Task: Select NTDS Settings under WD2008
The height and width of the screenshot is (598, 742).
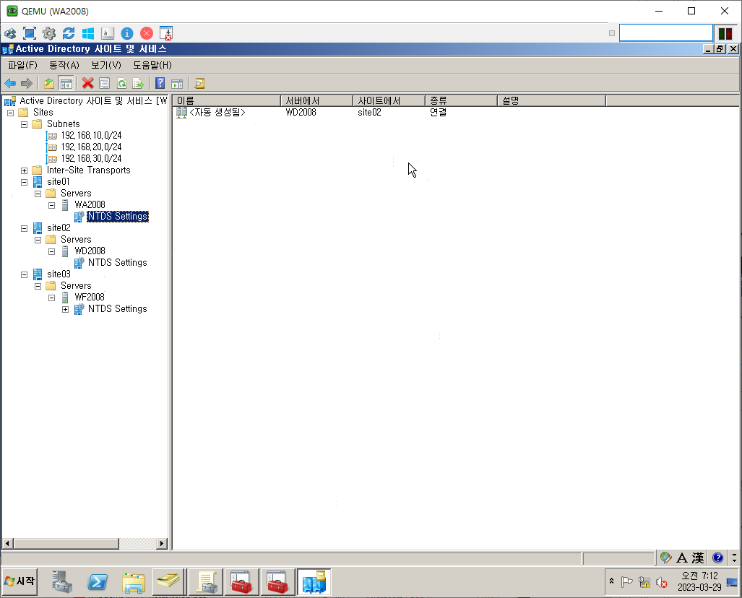Action: [x=117, y=263]
